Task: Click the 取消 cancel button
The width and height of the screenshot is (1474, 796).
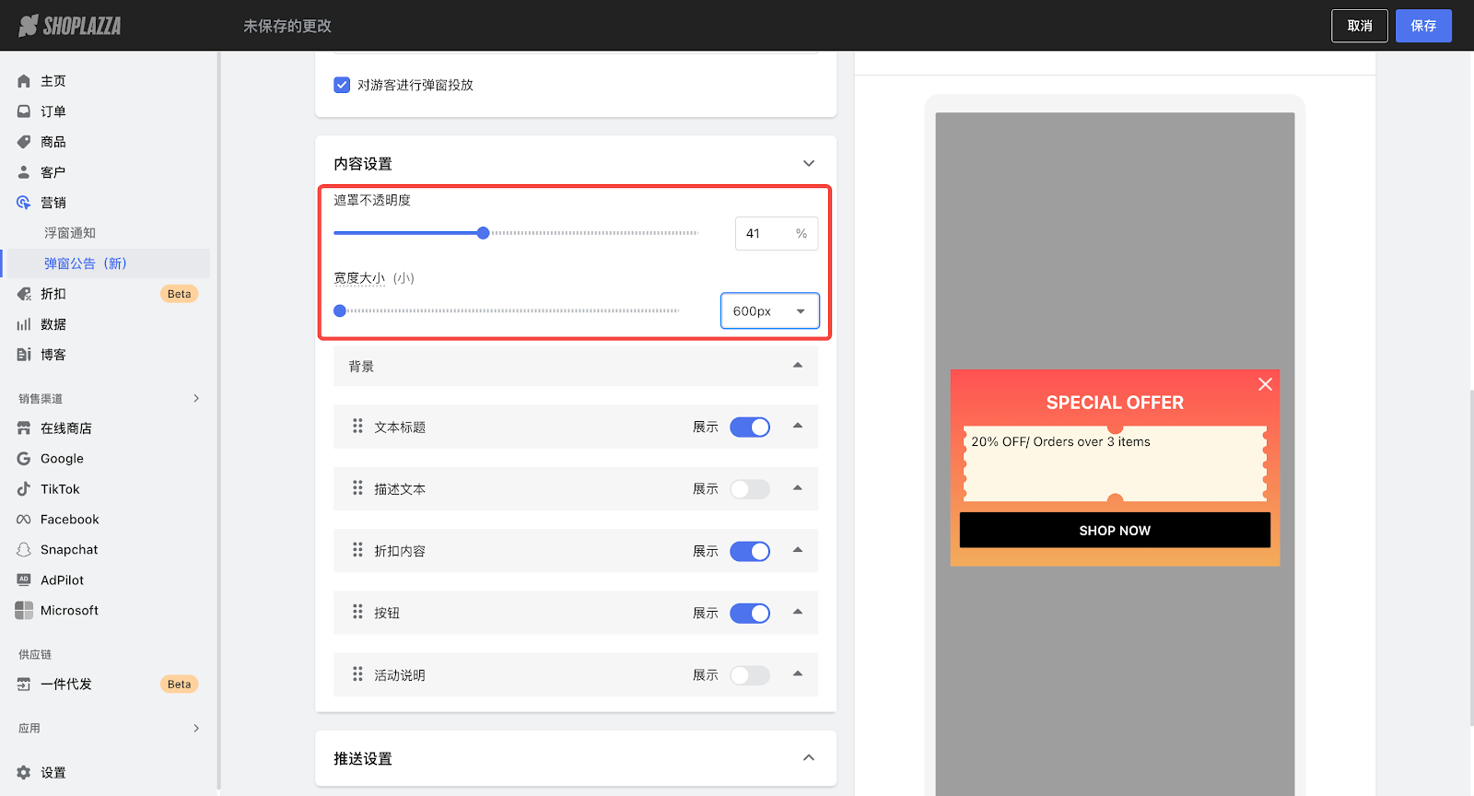Action: click(1360, 26)
